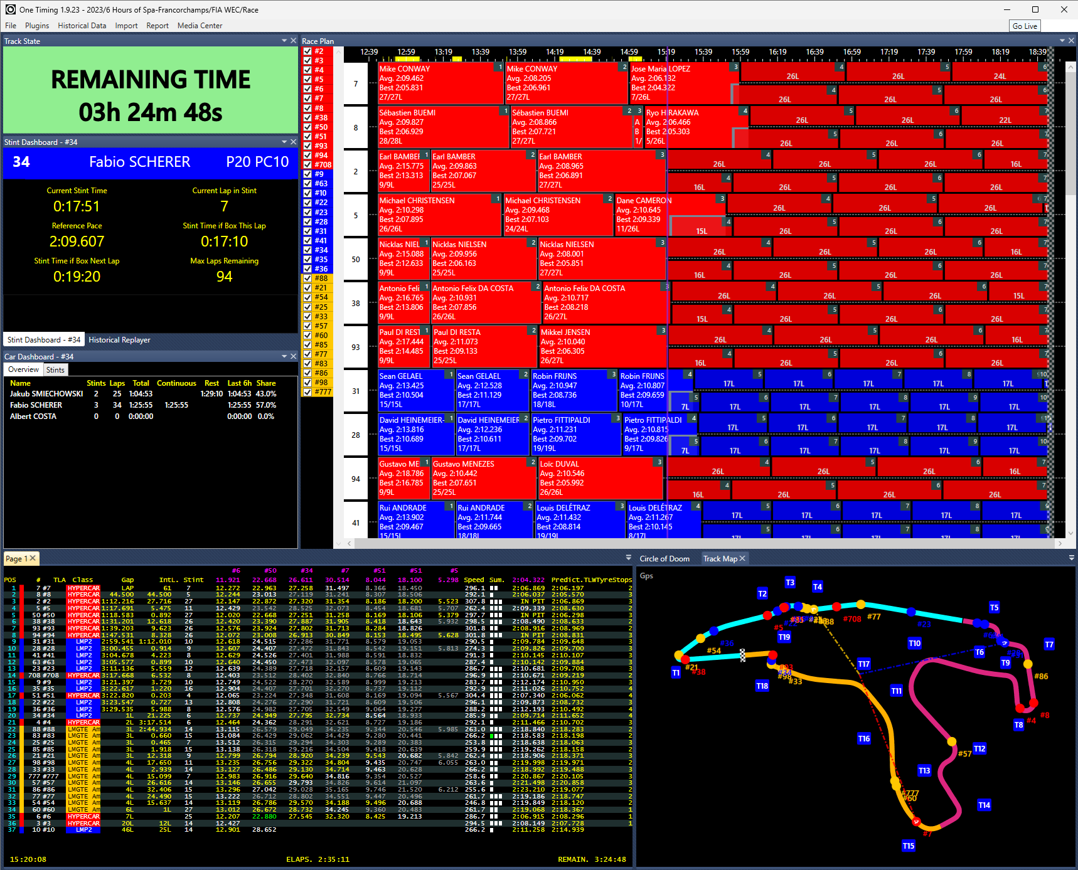1078x870 pixels.
Task: Close the Car Dashboard #34 panel
Action: (293, 356)
